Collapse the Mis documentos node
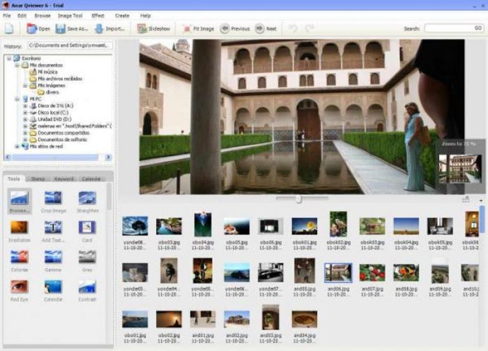Screen dimensions: 488x351 pos(17,66)
